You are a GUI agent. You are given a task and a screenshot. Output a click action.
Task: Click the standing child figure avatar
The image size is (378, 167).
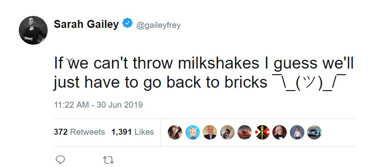297,132
